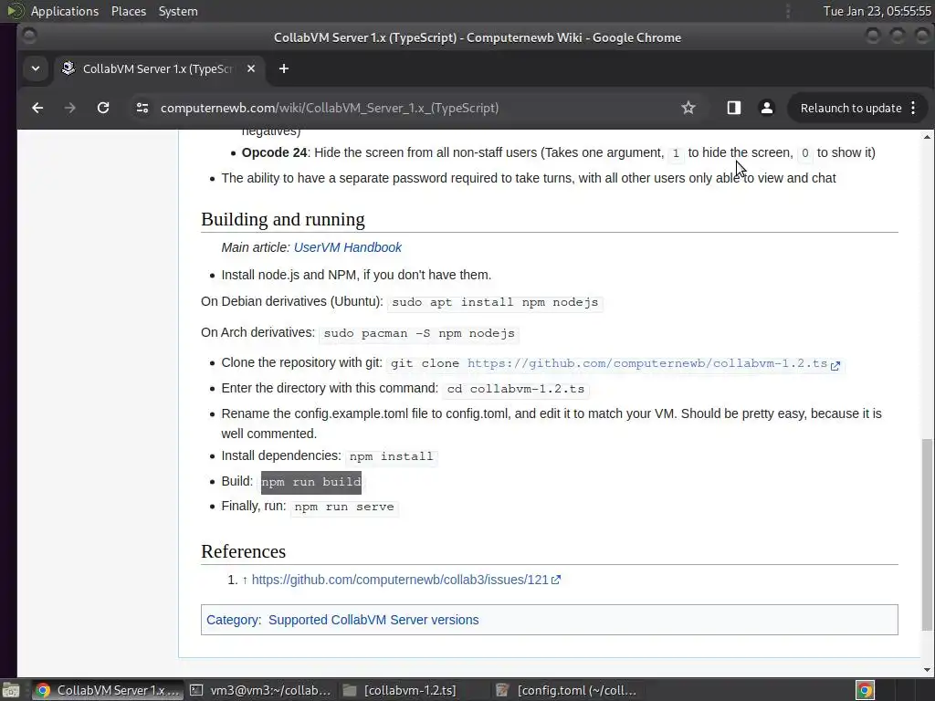Open Chrome side panel
Viewport: 935px width, 701px height.
(x=733, y=108)
